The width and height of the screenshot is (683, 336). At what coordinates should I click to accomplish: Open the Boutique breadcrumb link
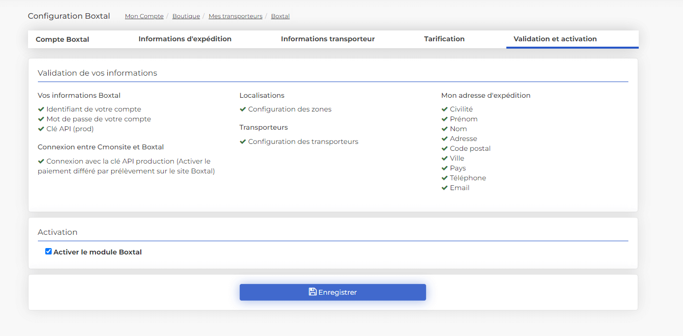[x=186, y=16]
